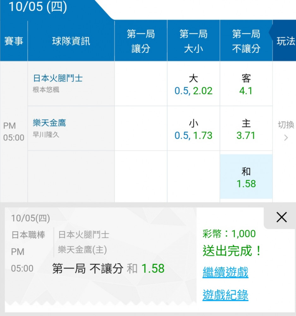Click pitcher name 早川隆久
This screenshot has width=296, height=316.
pos(46,135)
